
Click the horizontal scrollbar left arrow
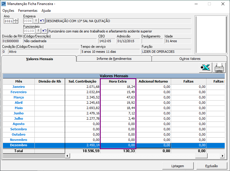click(67, 156)
